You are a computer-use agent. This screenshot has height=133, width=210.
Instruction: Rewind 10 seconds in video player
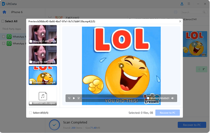pos(69,98)
